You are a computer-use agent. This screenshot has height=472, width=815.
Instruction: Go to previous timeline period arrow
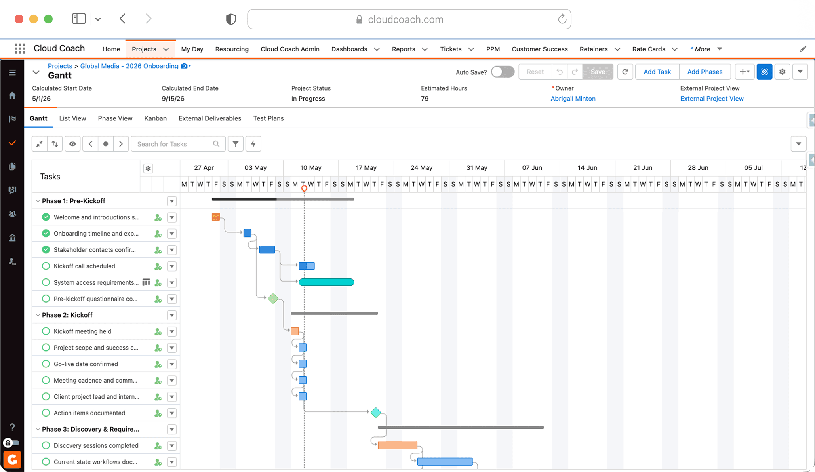[90, 144]
